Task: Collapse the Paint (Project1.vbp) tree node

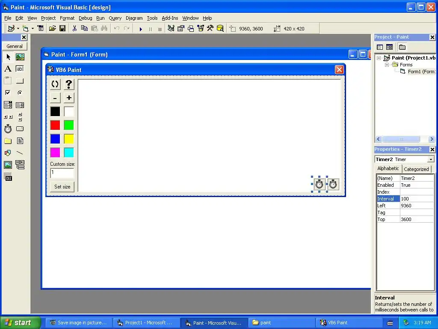Action: pyautogui.click(x=379, y=58)
